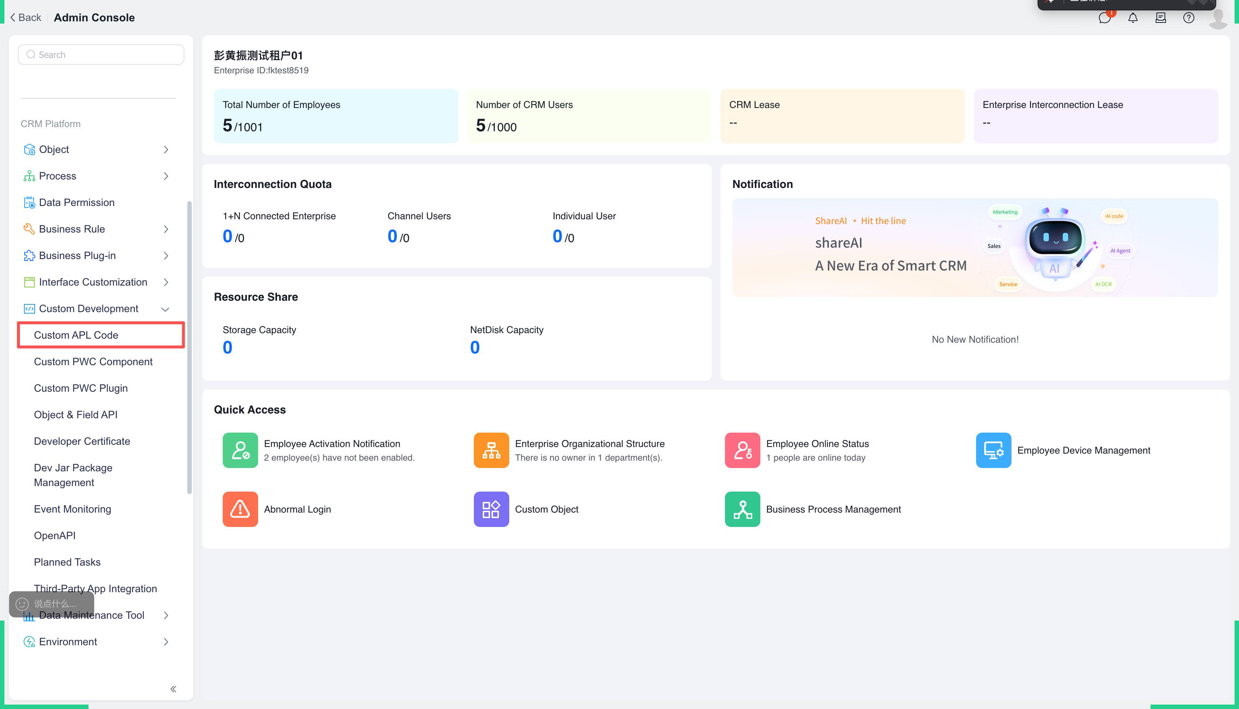Click Business Process Management green icon
Screen dimensions: 1239x709
(x=742, y=509)
